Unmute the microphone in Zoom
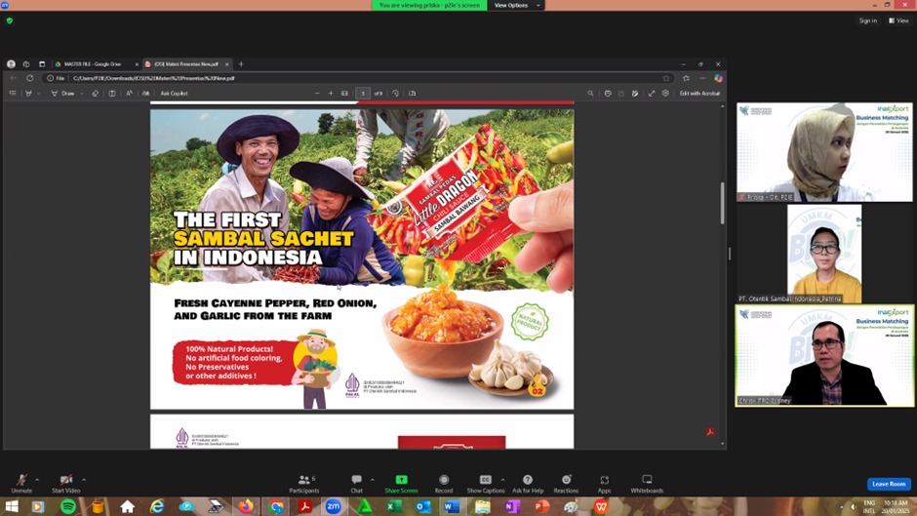 21,483
